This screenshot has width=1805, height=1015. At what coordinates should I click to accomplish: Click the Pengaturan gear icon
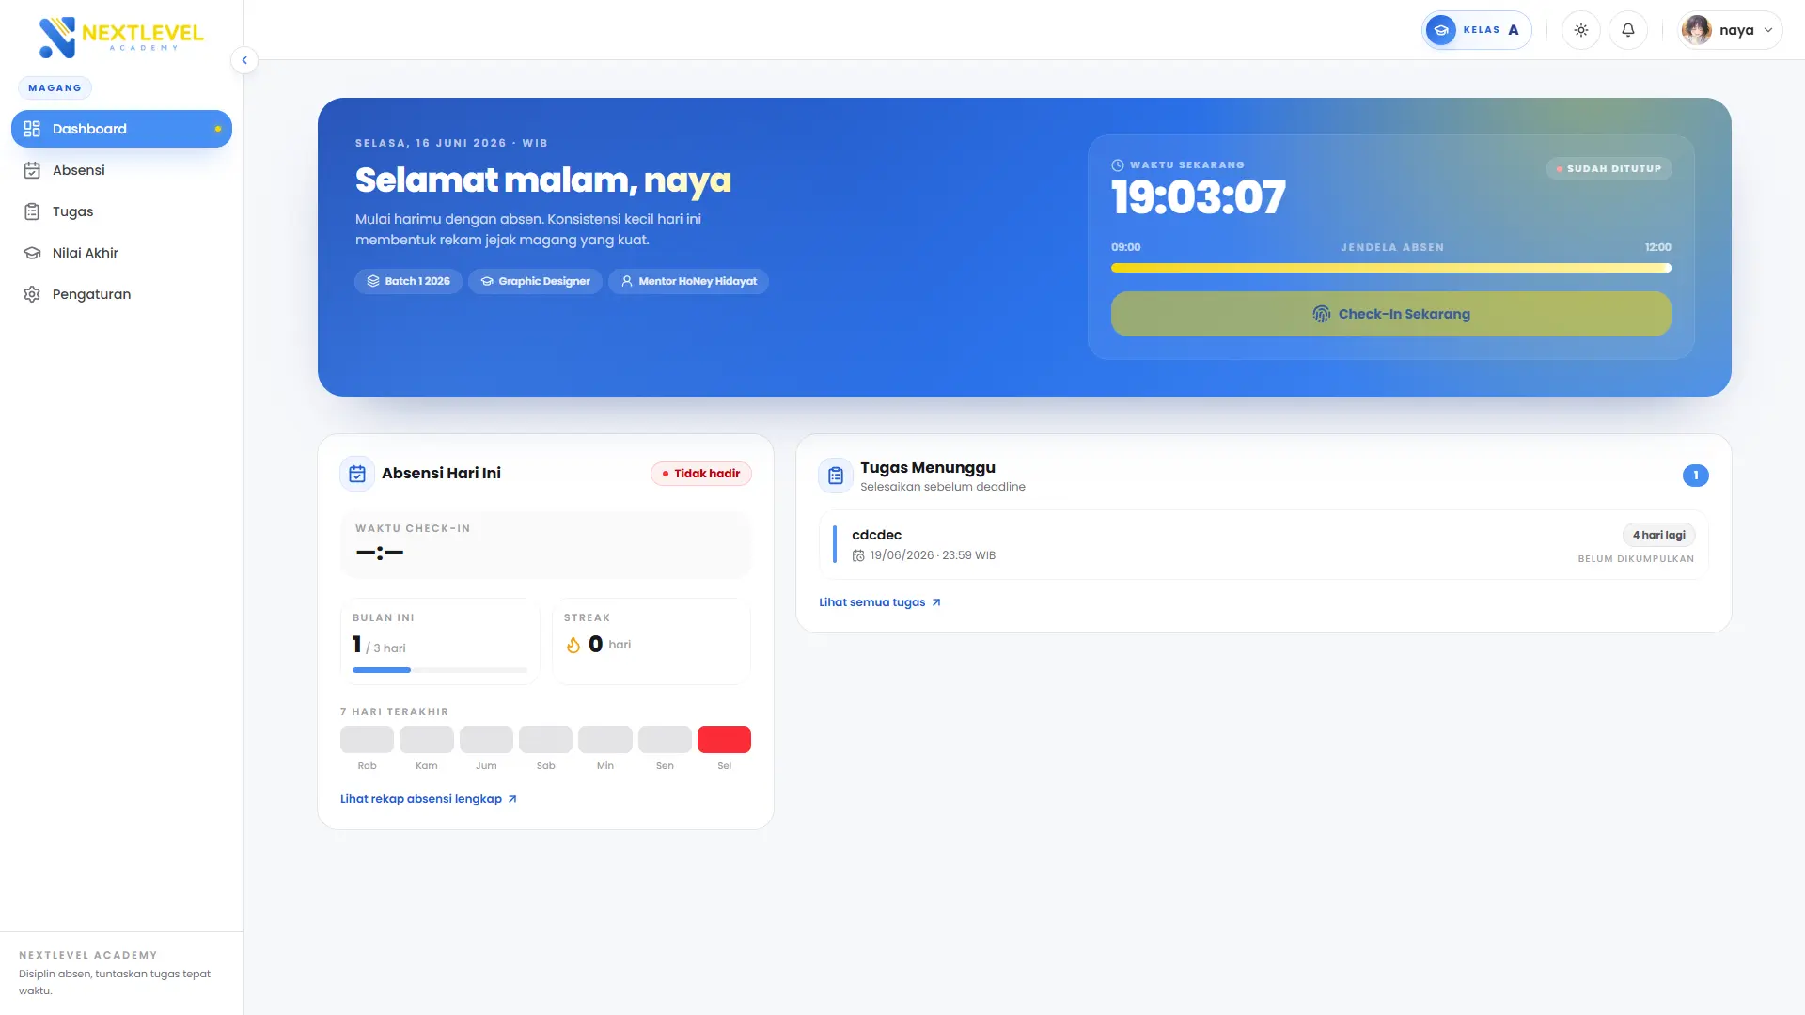pyautogui.click(x=32, y=294)
